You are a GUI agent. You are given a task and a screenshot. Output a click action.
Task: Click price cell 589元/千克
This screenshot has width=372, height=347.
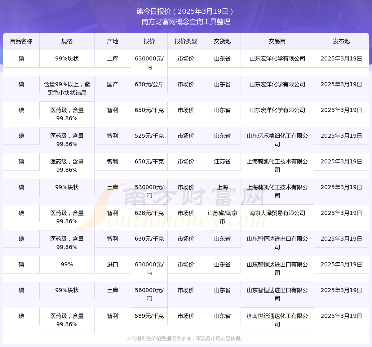click(x=149, y=316)
